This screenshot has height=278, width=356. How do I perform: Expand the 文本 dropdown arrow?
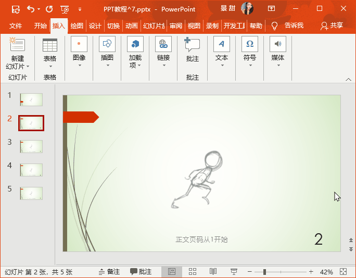(x=222, y=66)
